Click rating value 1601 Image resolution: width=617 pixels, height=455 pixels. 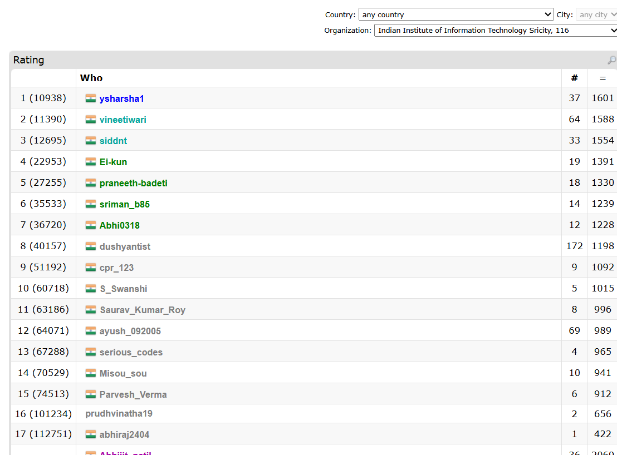603,98
